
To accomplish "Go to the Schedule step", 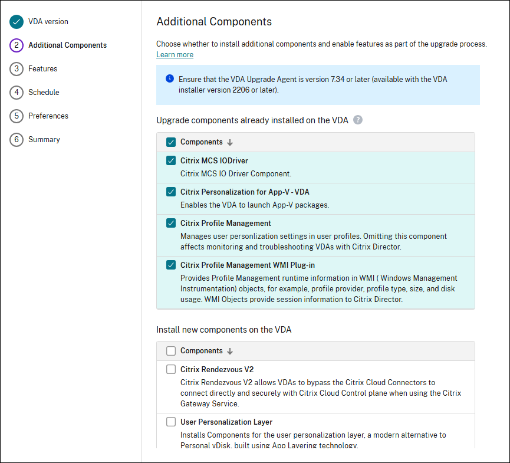I will [44, 93].
